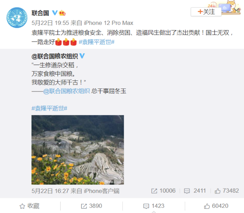Click the verified badge next to 联合国粮农组织
Viewport: 244px width, 213px height.
click(82, 56)
